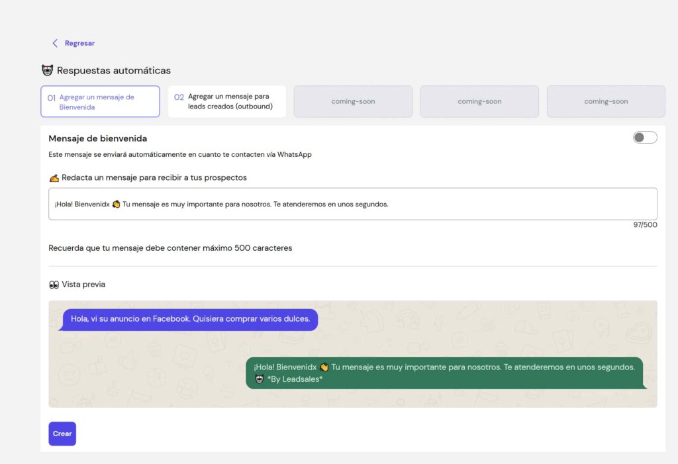Click the mascot icon beside *By Leadsales*
The width and height of the screenshot is (678, 464).
click(259, 379)
